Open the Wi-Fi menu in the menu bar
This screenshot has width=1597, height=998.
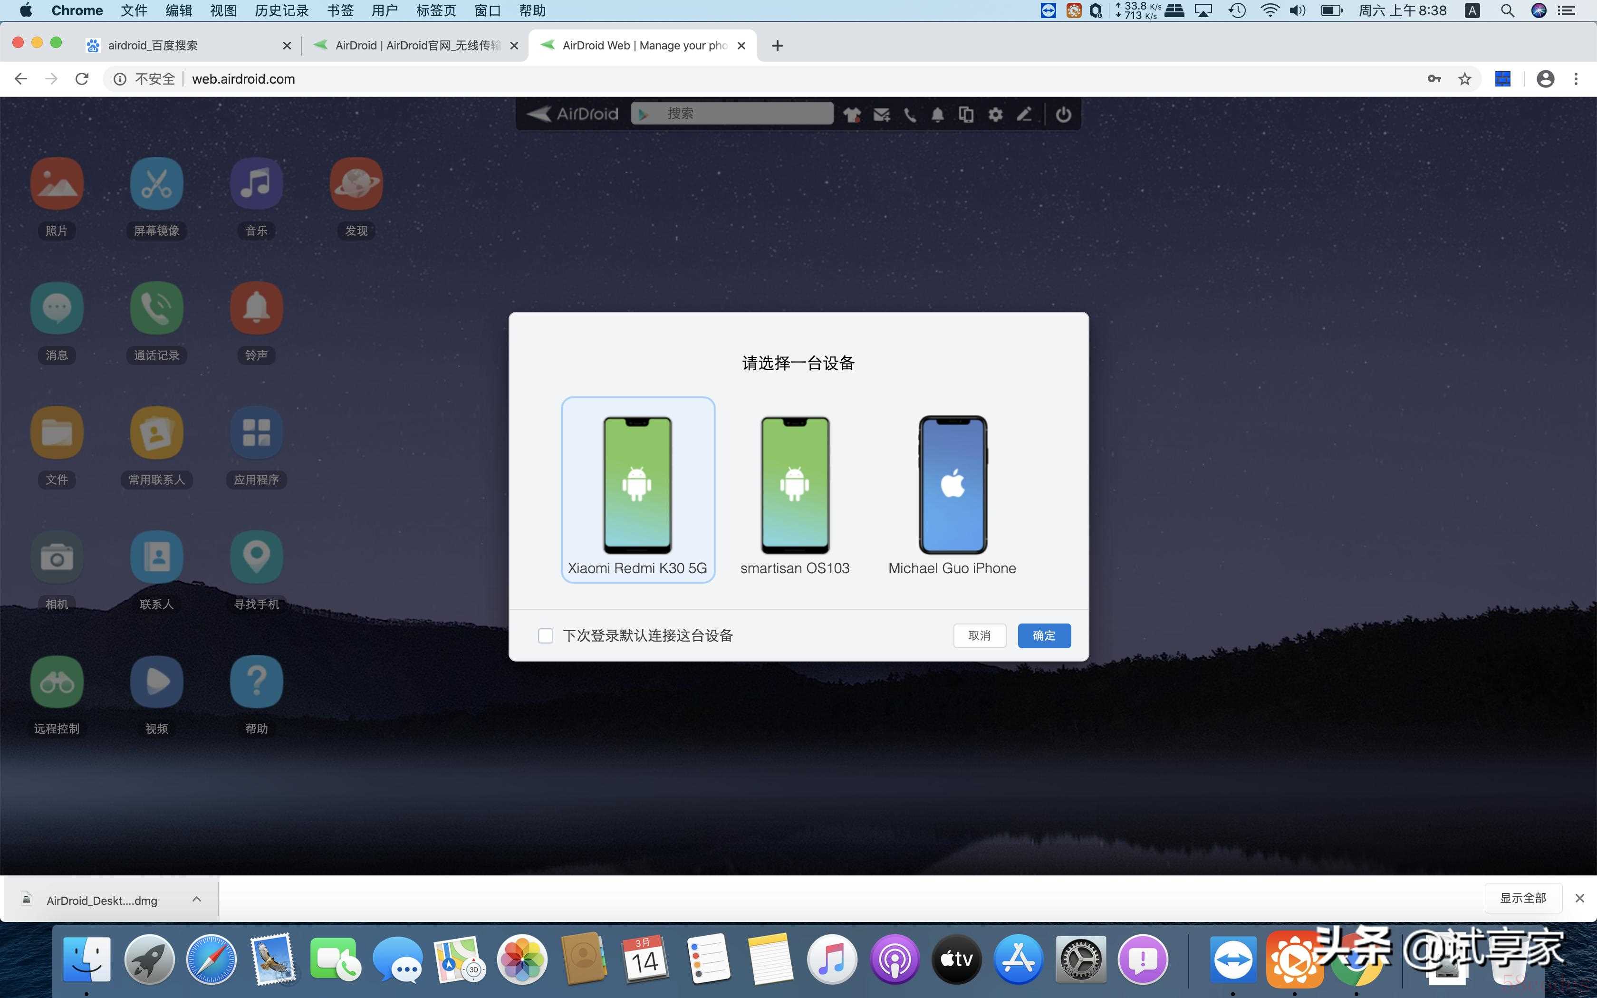pyautogui.click(x=1269, y=10)
